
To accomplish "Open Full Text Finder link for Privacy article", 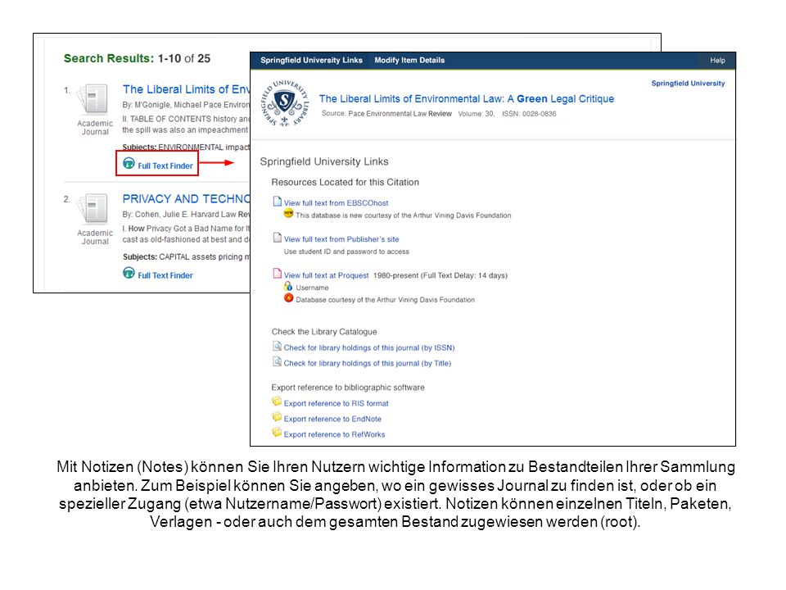I will (x=165, y=275).
